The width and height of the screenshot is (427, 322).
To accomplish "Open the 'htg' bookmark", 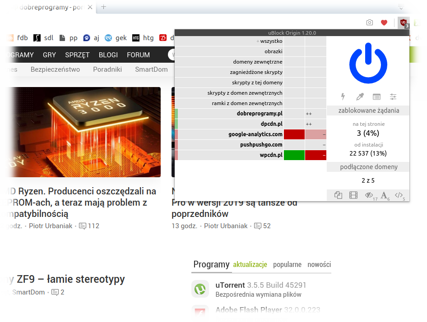I will click(143, 38).
